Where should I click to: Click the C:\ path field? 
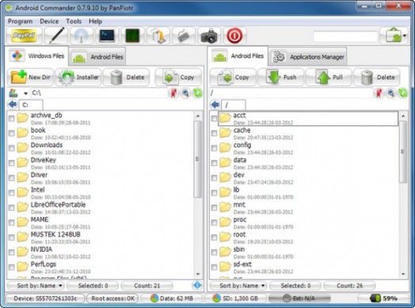[x=98, y=93]
